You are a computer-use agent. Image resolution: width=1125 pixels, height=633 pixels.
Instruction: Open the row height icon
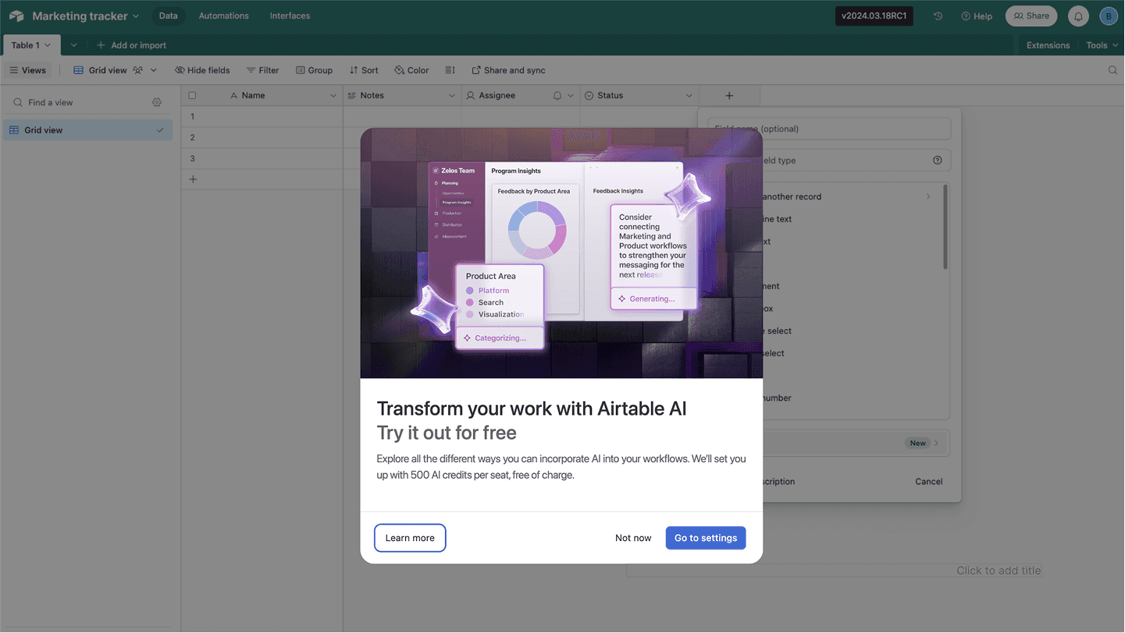pyautogui.click(x=450, y=70)
